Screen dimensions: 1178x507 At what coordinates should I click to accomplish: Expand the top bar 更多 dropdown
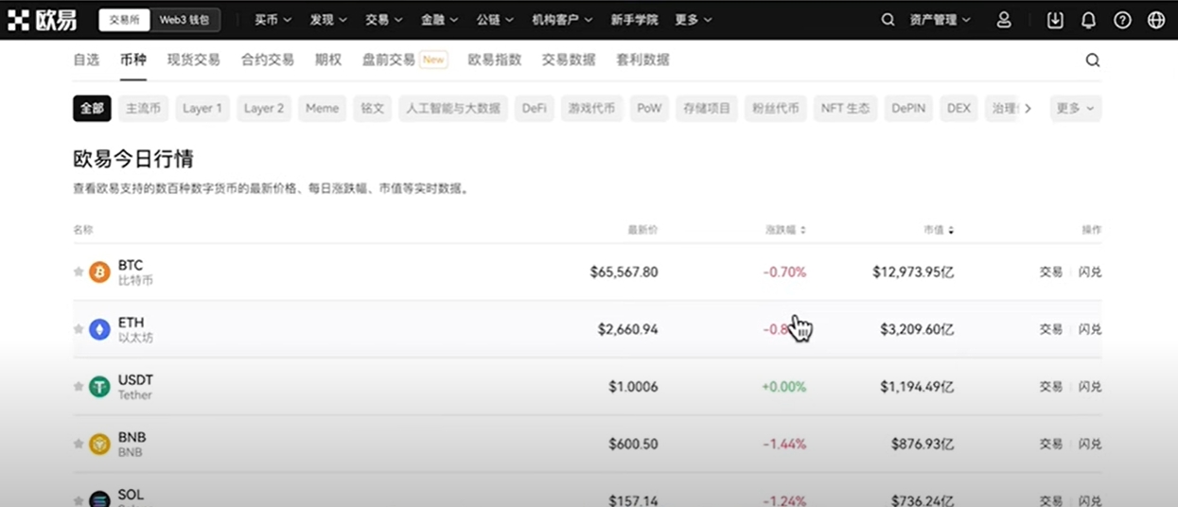click(694, 20)
